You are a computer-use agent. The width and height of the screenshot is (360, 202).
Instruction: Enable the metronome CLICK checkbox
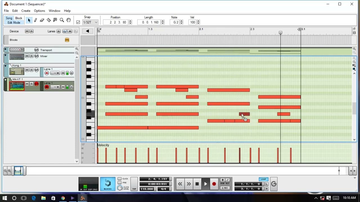(x=120, y=179)
